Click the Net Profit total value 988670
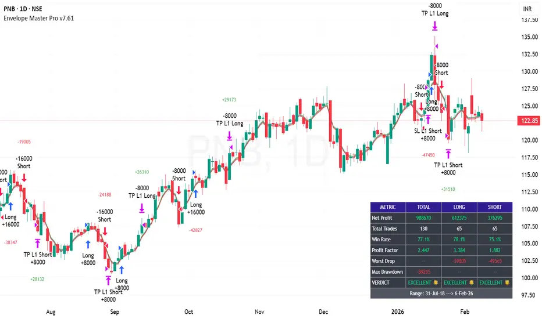Screen dimensions: 542x319 423,218
